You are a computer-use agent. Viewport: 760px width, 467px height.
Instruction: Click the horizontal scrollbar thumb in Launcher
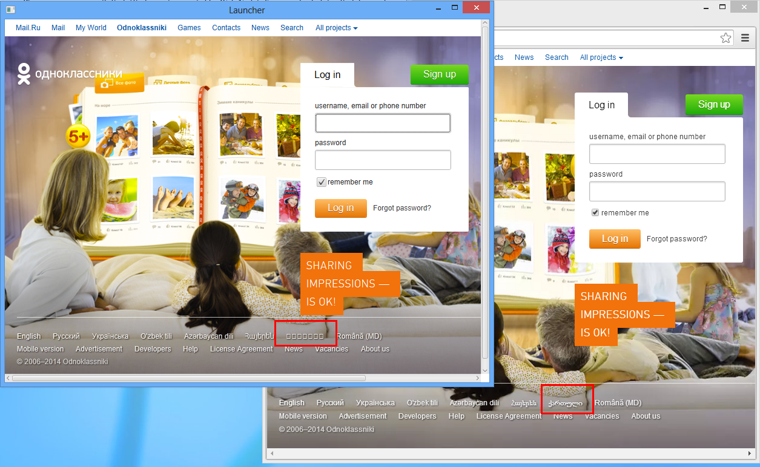pos(188,378)
